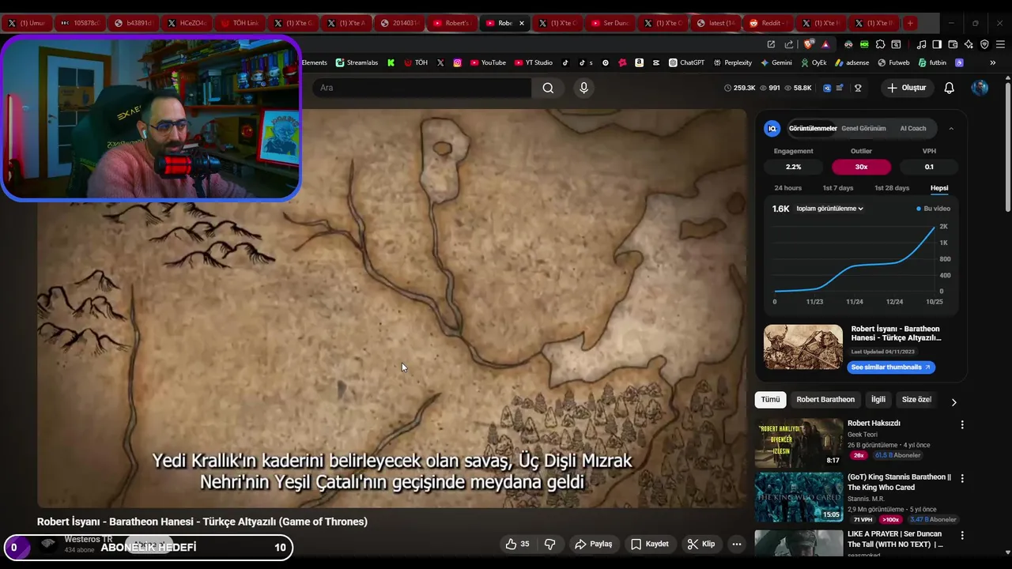Open the browser sidebar panel icon
This screenshot has height=569, width=1012.
937,44
